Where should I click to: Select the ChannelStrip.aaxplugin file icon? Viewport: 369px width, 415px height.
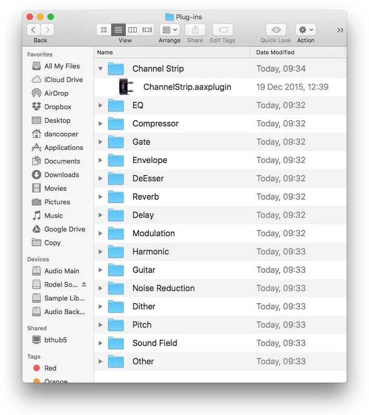(x=126, y=87)
